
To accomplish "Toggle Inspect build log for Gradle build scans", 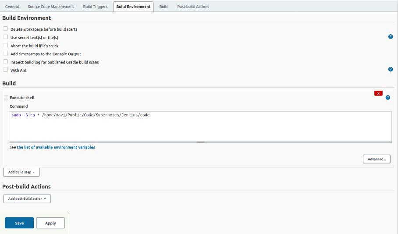I will point(6,62).
